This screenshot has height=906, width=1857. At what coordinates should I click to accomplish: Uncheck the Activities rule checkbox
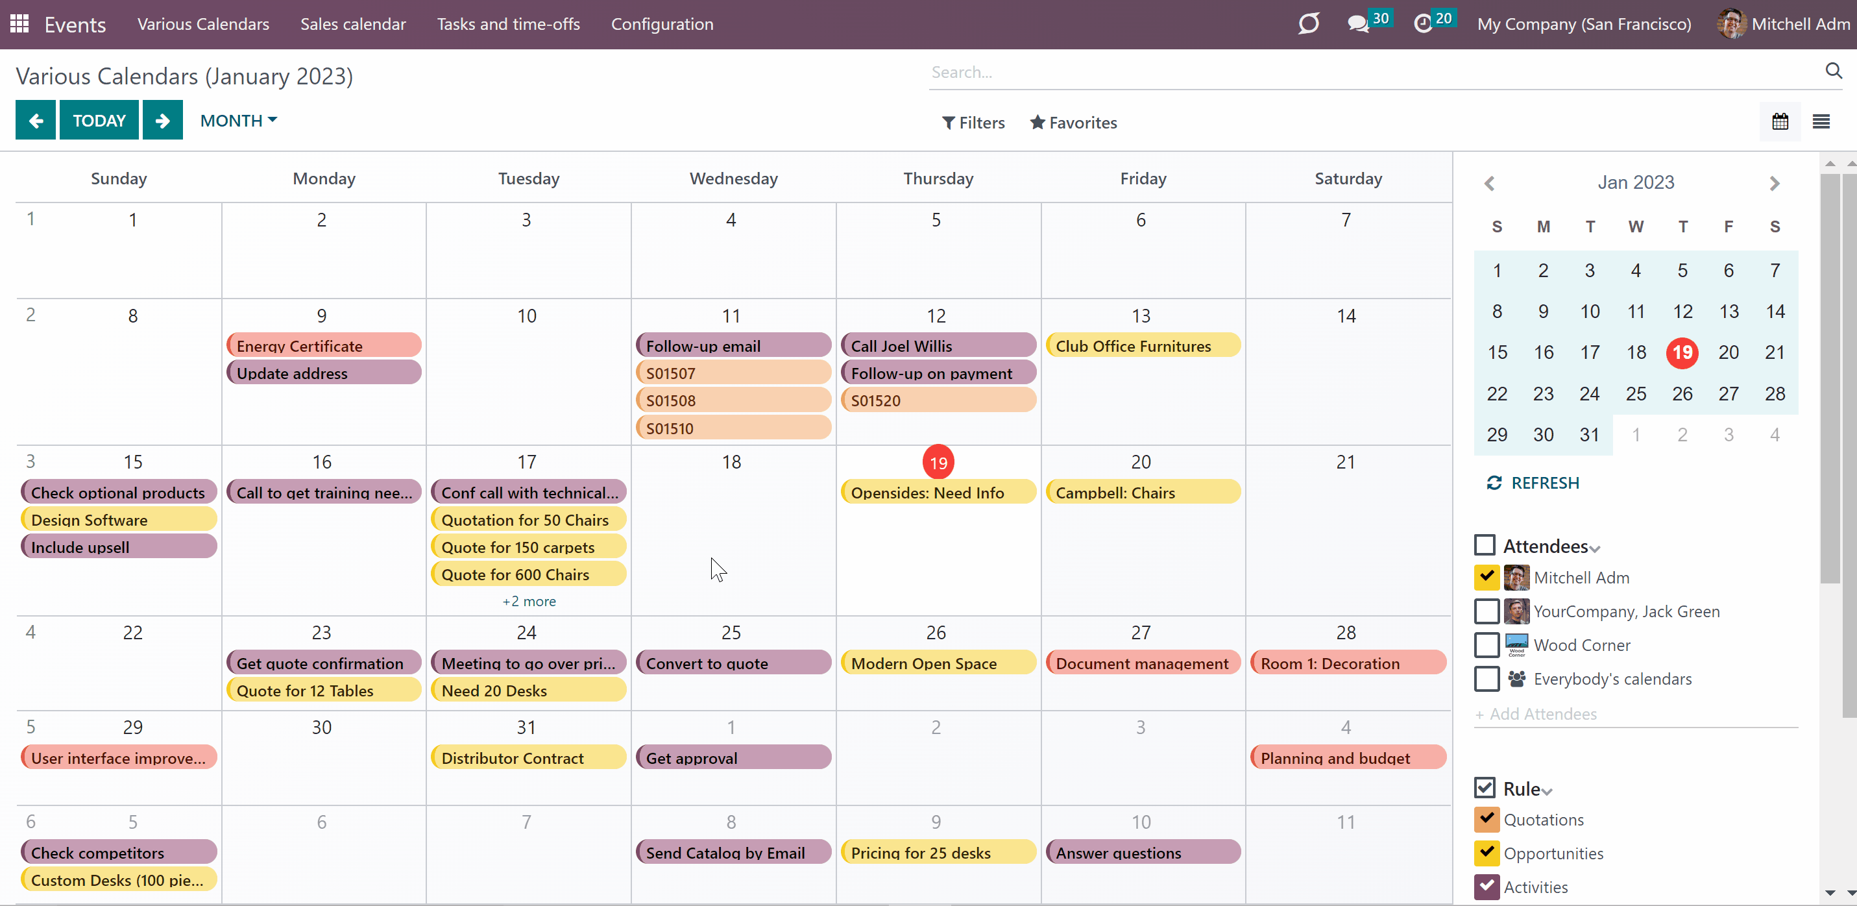pyautogui.click(x=1487, y=887)
